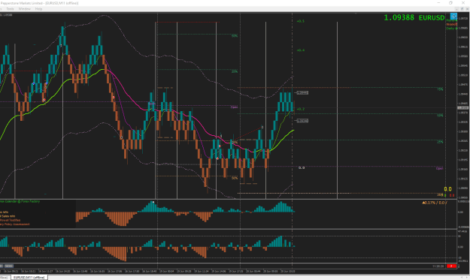Click the 75% level label

tap(440, 89)
